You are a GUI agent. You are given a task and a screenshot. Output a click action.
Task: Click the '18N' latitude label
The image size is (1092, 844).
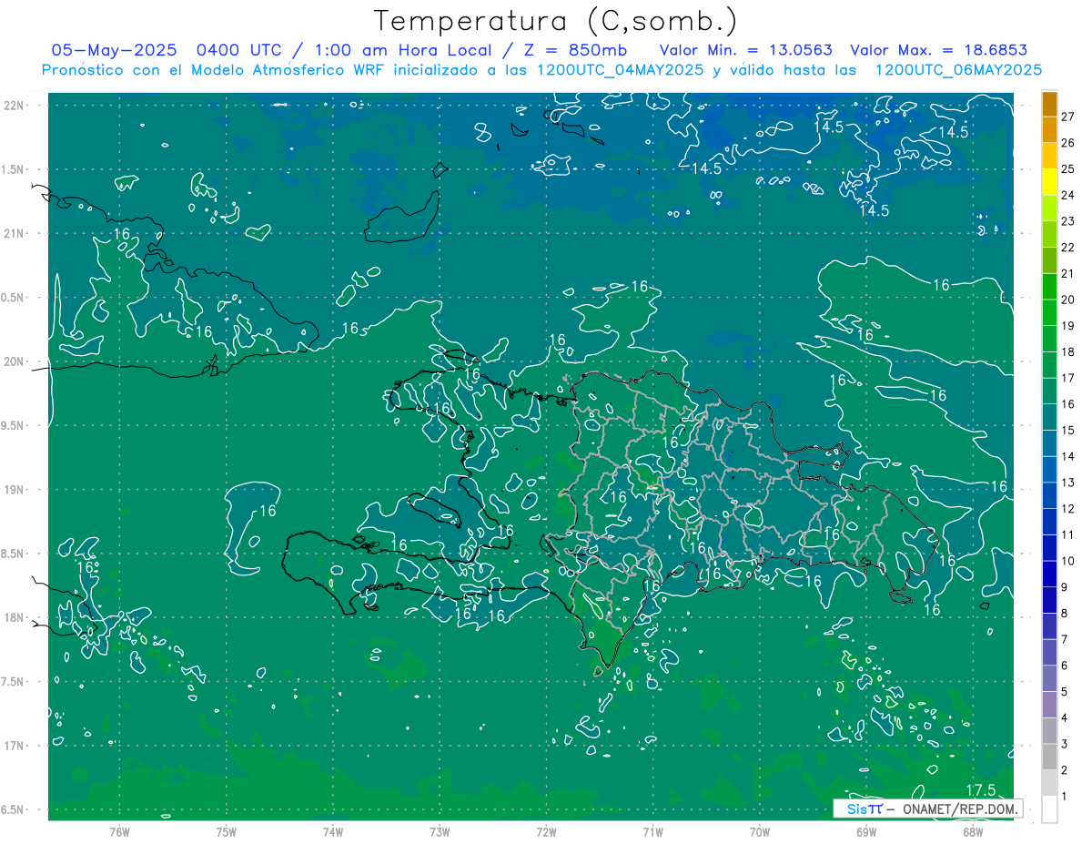point(14,617)
